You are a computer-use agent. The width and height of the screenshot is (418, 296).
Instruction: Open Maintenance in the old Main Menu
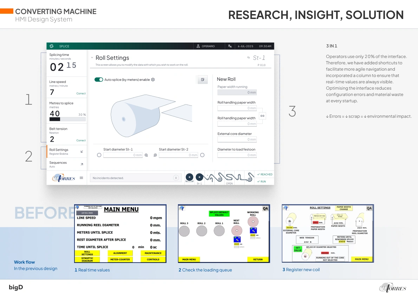[153, 253]
